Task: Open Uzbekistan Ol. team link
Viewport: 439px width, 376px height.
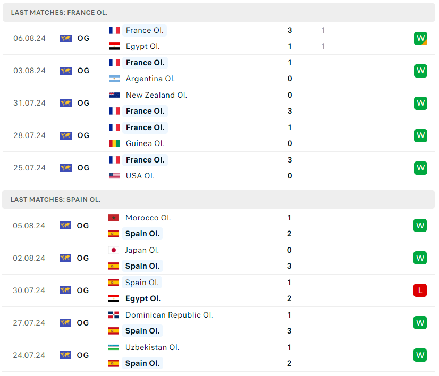Action: (152, 347)
